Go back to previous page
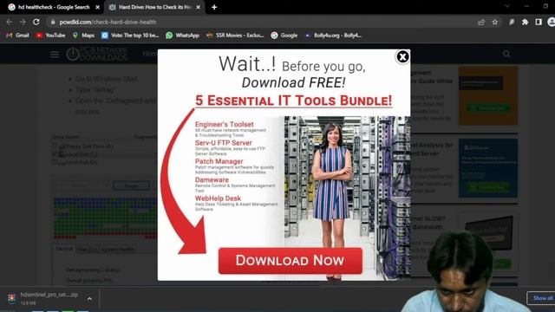Screen dimensions: 555x312 point(10,22)
